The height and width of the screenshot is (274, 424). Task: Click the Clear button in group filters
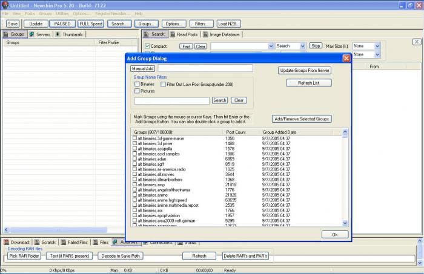239,100
